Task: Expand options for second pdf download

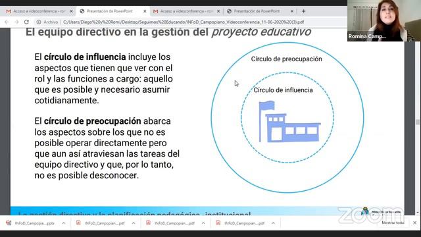Action: coord(203,223)
